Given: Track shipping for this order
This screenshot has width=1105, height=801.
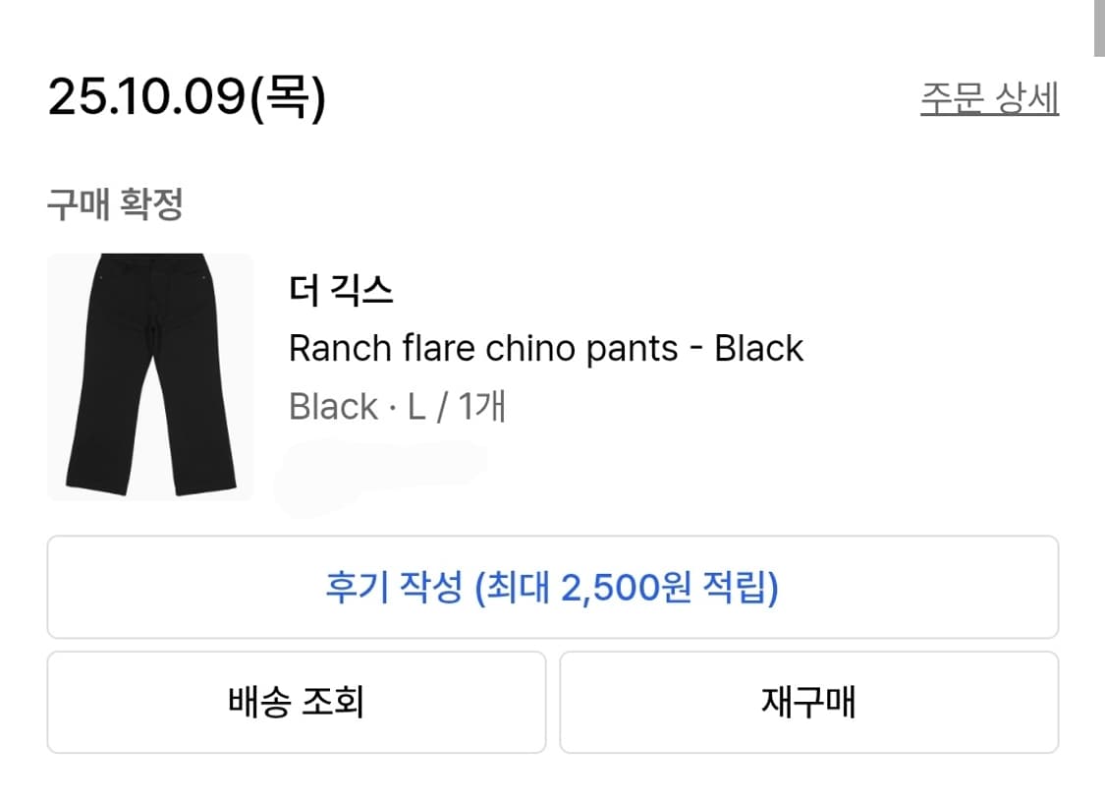Looking at the screenshot, I should tap(296, 702).
